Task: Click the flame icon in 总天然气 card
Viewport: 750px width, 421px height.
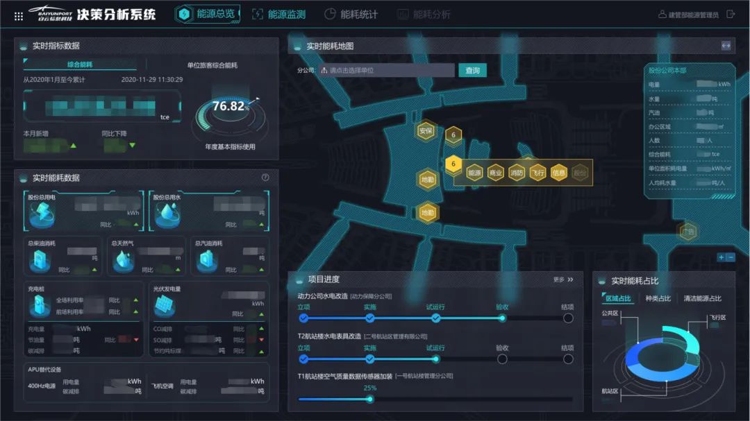Action: [x=124, y=261]
